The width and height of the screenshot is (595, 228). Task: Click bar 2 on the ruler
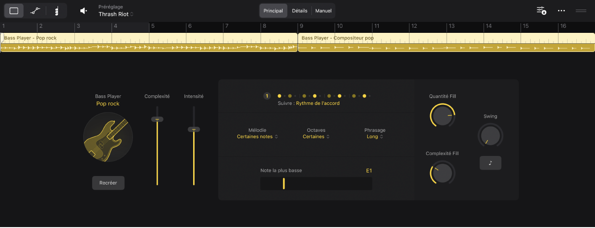41,26
